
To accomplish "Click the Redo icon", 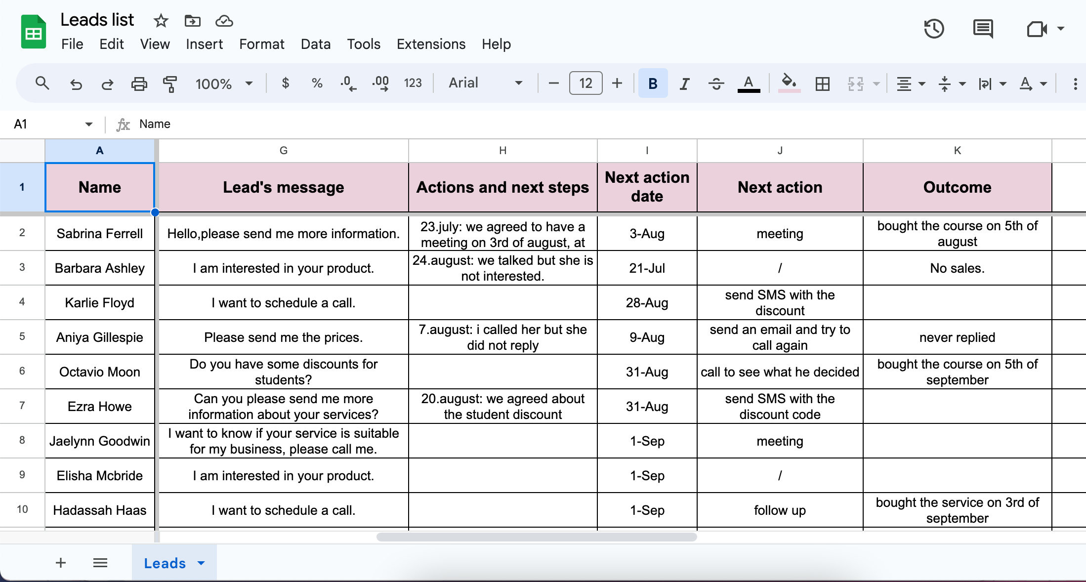I will click(x=108, y=83).
